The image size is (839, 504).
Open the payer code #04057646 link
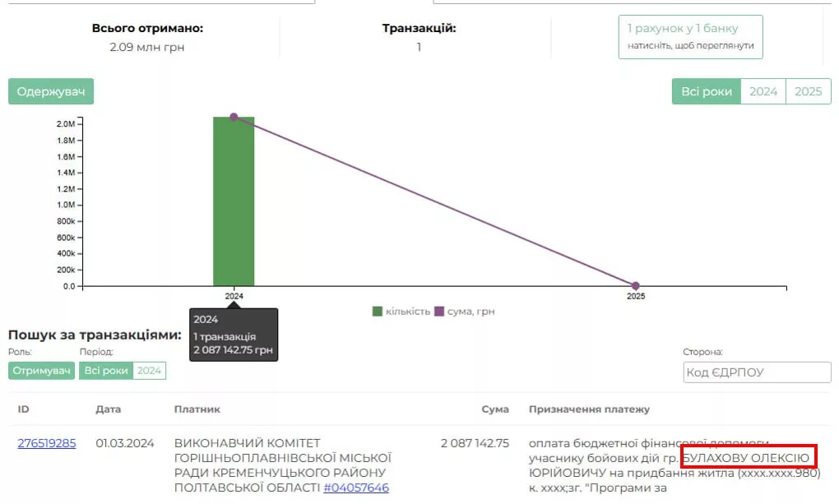(x=356, y=488)
